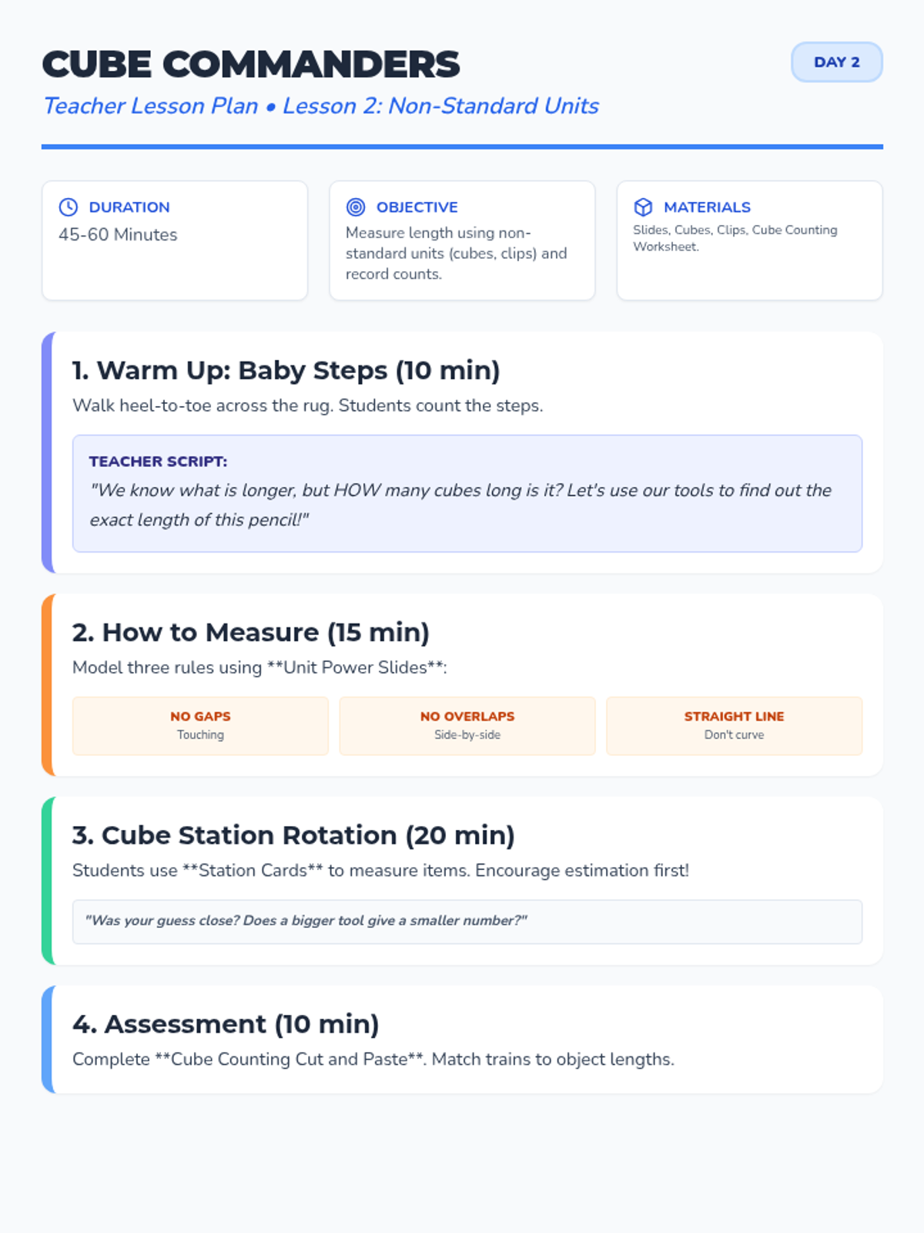
Task: Click the materials list text
Action: click(x=735, y=238)
